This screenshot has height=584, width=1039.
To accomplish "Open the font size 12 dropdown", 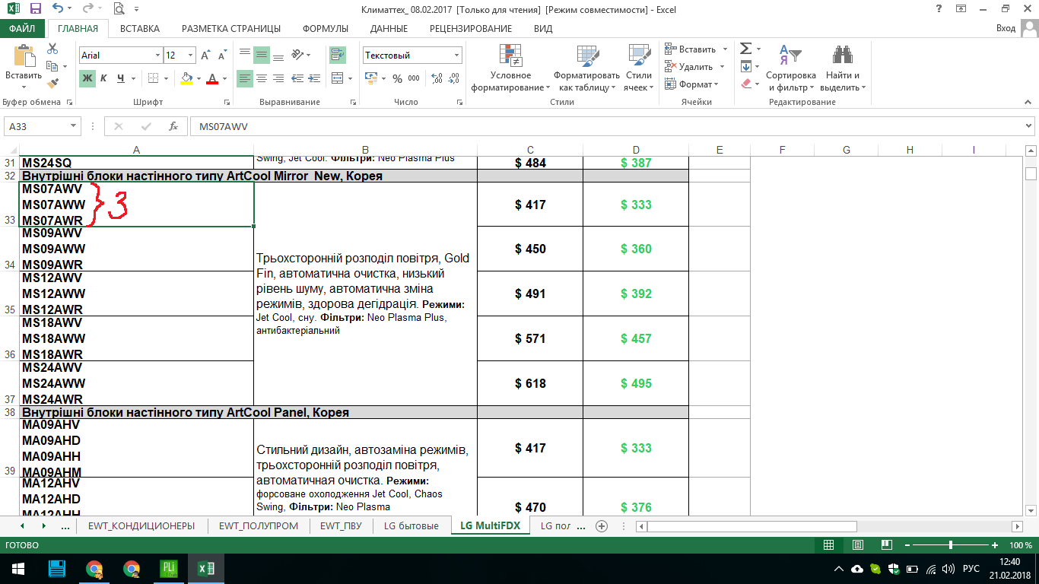I will click(x=191, y=56).
